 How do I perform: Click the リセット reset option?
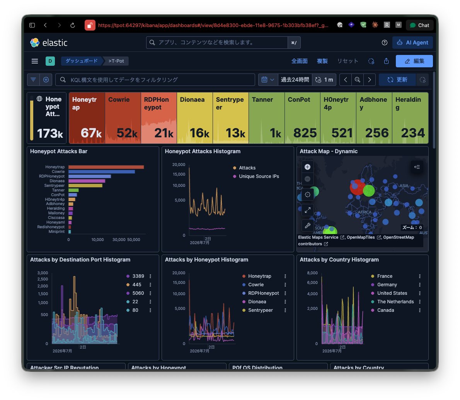(x=348, y=61)
